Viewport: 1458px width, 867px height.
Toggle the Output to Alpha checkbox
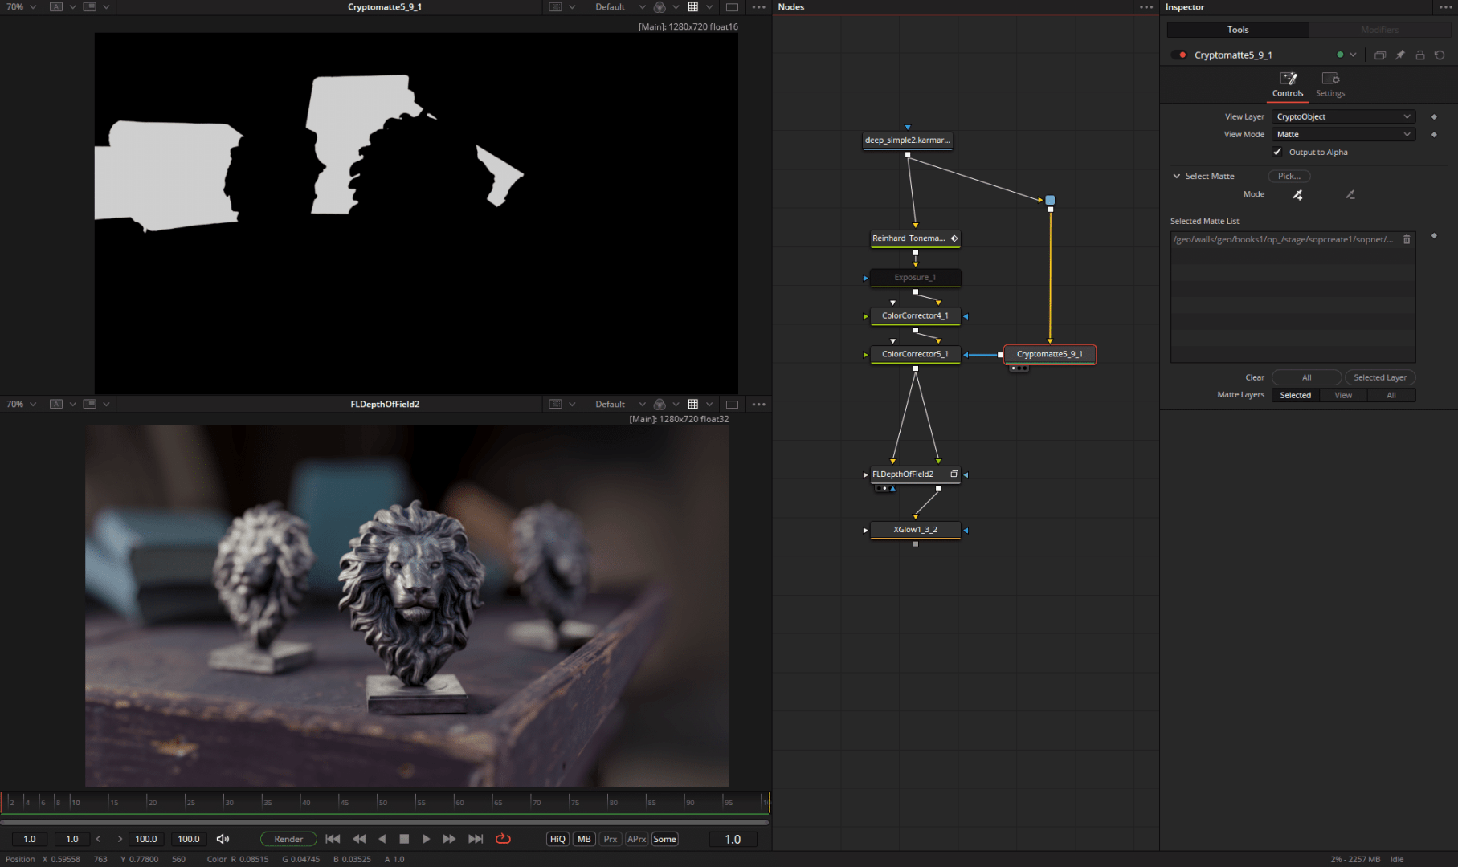(1277, 152)
